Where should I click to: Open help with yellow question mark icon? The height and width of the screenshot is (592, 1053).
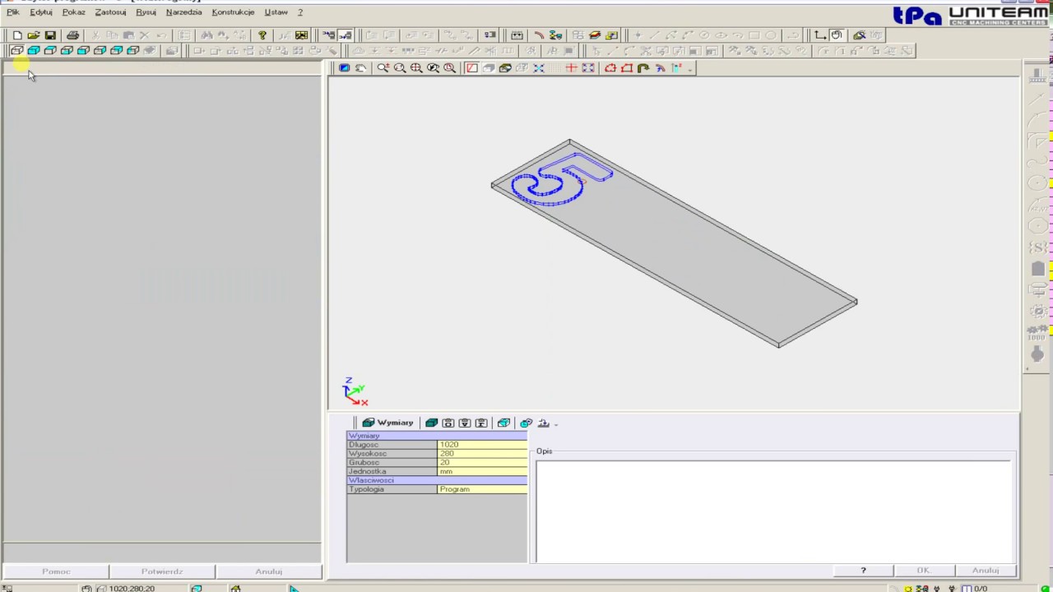point(262,35)
